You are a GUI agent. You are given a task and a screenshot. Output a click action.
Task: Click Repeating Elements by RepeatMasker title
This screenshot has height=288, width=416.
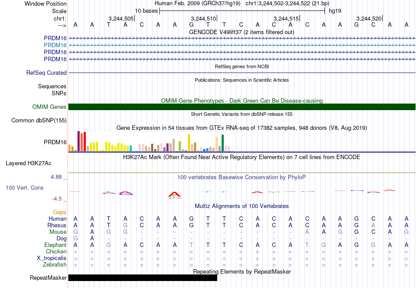[x=242, y=271]
